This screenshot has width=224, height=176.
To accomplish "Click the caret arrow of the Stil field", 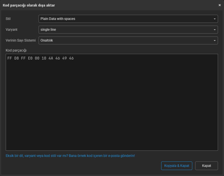I will pyautogui.click(x=215, y=19).
